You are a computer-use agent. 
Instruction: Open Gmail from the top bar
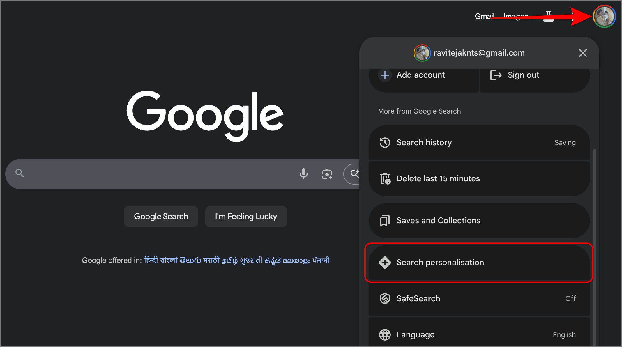coord(484,16)
